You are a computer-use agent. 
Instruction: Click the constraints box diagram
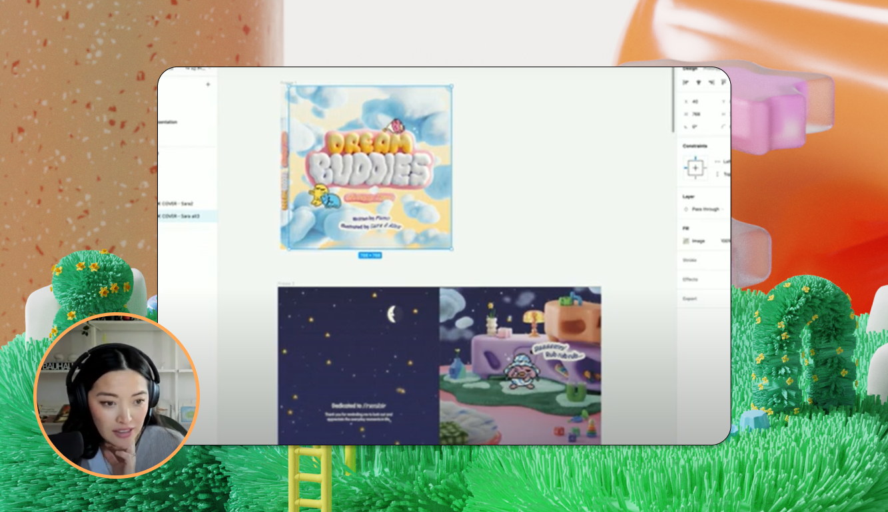point(695,168)
